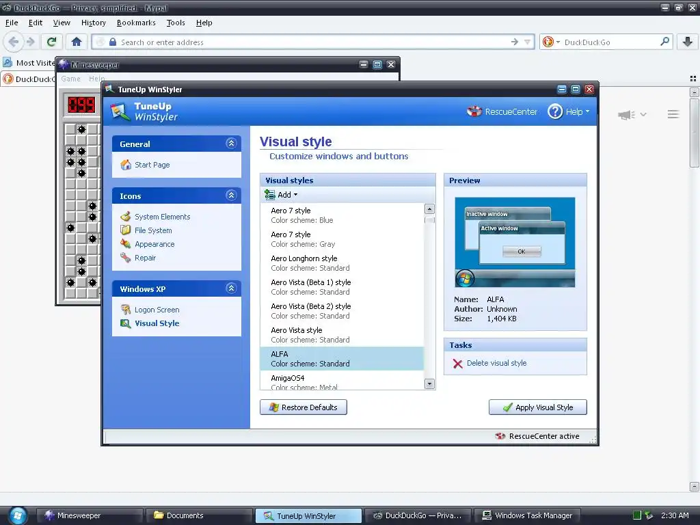Select the ALFA visual style
Screen dimensions: 700x525
pos(342,359)
